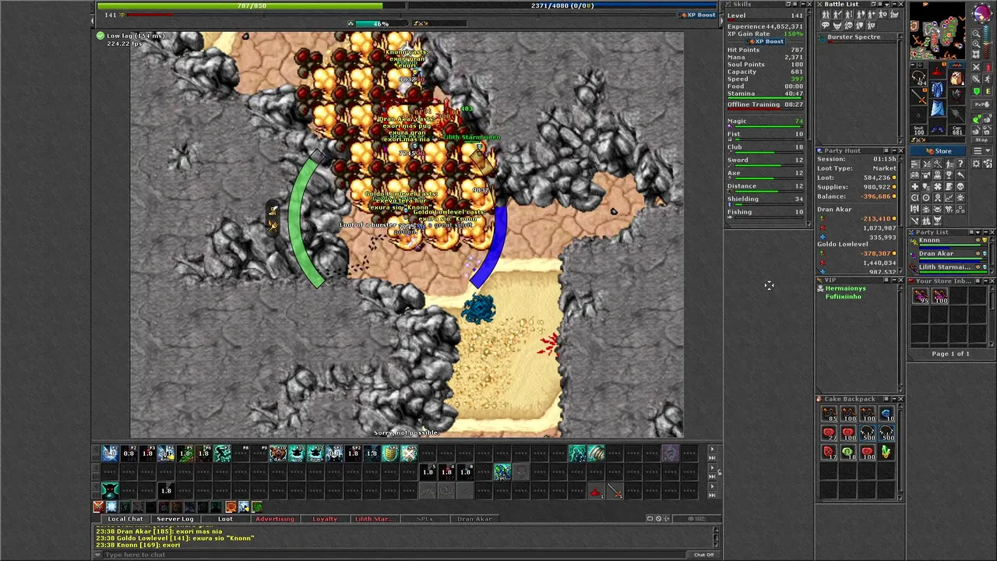This screenshot has width=997, height=561.
Task: Focus the chat input field
Action: click(396, 555)
